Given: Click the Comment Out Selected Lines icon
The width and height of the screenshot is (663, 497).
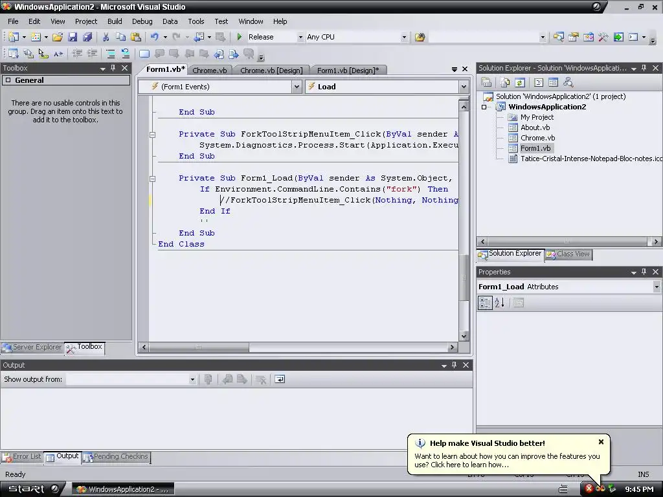Looking at the screenshot, I should (x=110, y=54).
